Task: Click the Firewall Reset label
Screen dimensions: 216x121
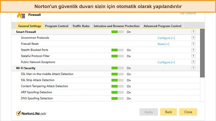Action: coord(30,44)
